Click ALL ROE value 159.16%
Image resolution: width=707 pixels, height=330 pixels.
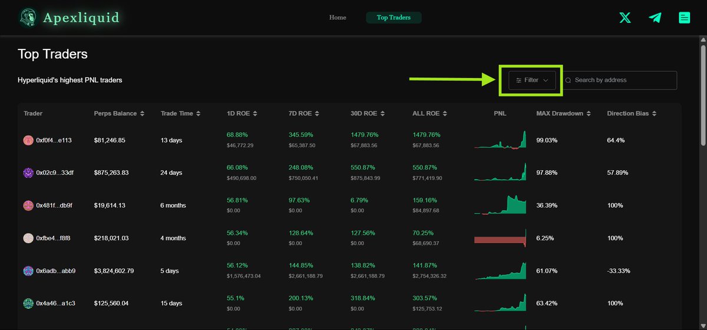pos(425,200)
